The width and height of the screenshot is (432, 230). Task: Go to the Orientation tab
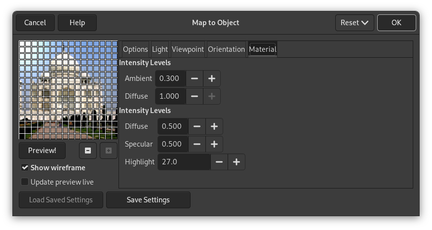click(226, 49)
